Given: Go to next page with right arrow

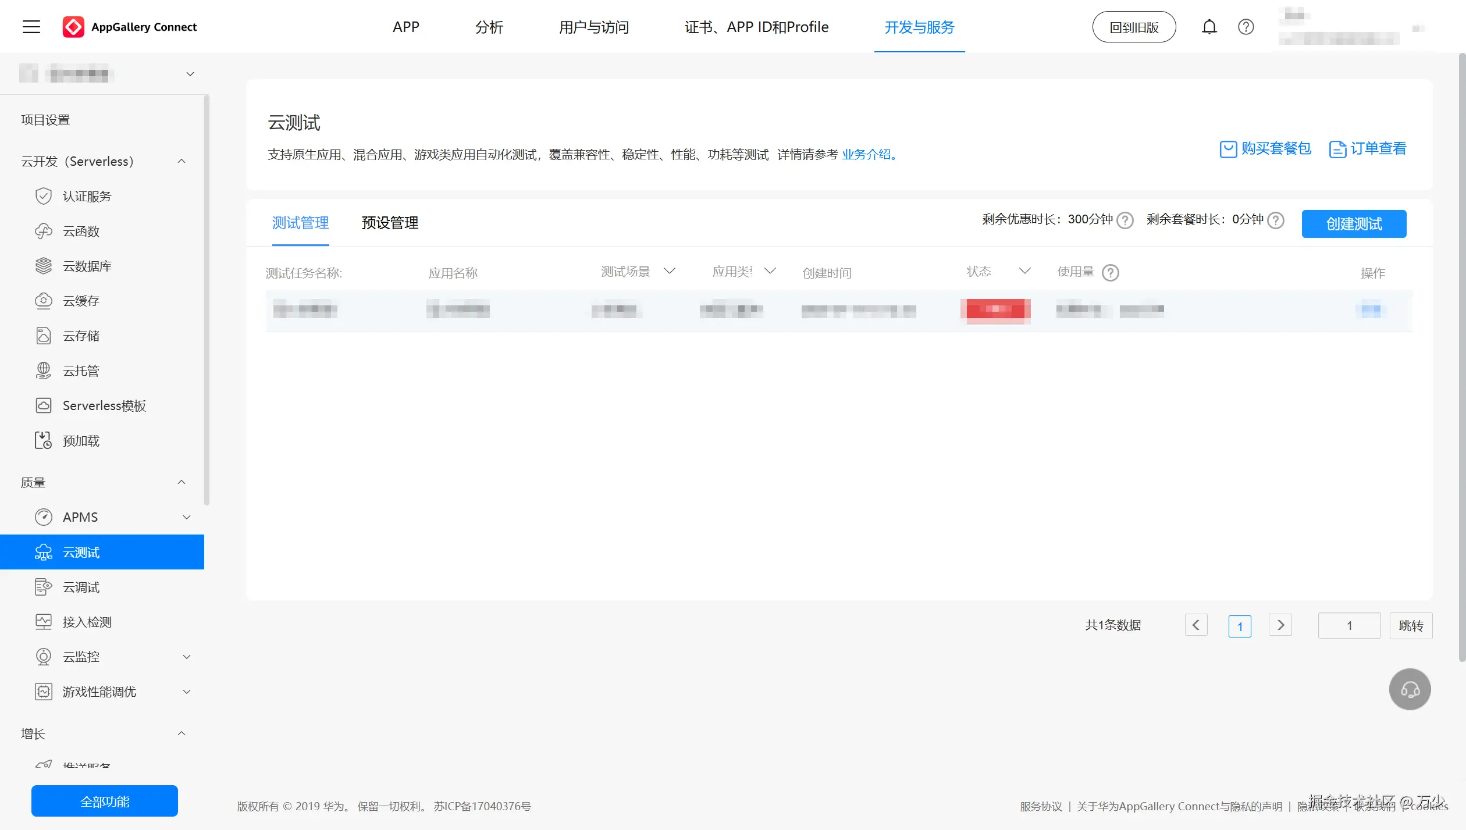Looking at the screenshot, I should click(1280, 625).
